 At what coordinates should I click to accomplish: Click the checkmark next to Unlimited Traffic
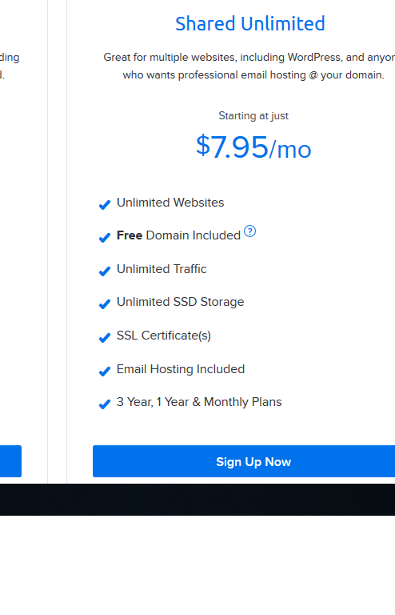point(105,271)
